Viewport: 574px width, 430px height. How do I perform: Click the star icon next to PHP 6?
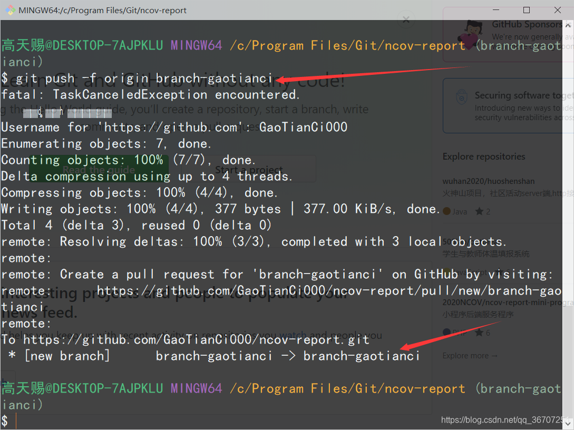[479, 333]
